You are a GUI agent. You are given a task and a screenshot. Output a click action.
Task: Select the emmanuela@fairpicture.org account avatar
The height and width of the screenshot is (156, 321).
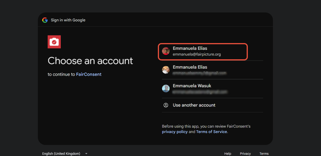coord(166,51)
